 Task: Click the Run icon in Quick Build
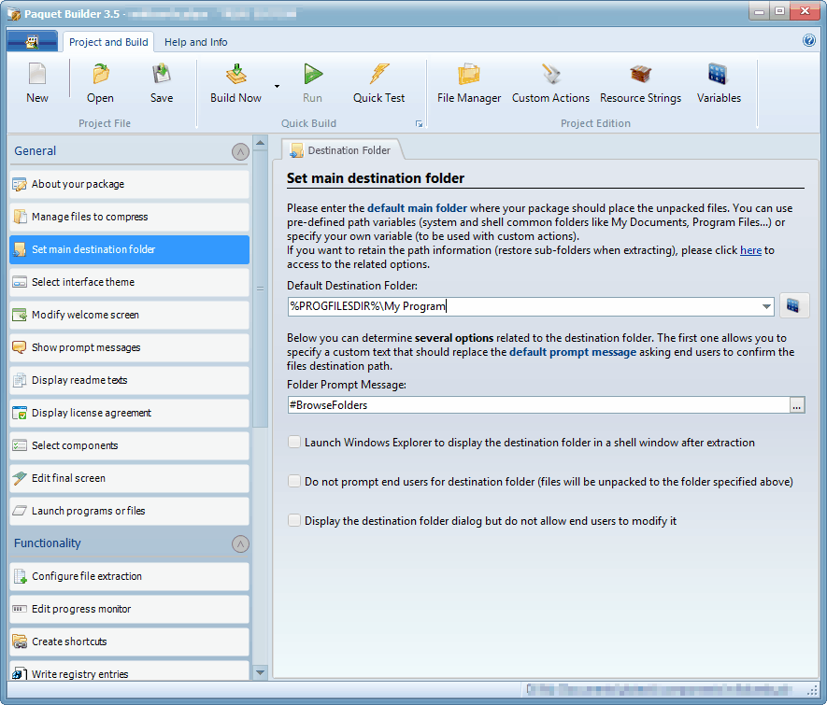pyautogui.click(x=312, y=82)
